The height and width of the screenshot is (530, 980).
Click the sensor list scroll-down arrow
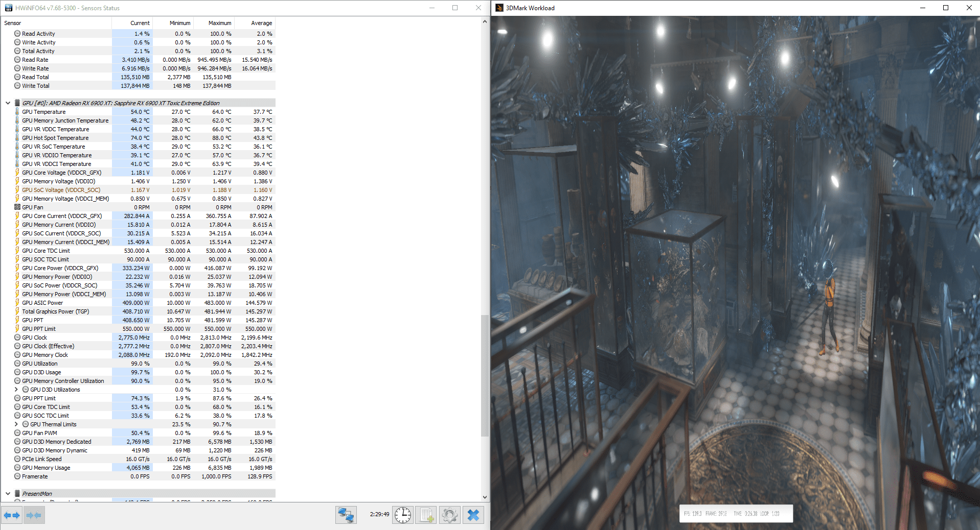(x=485, y=497)
